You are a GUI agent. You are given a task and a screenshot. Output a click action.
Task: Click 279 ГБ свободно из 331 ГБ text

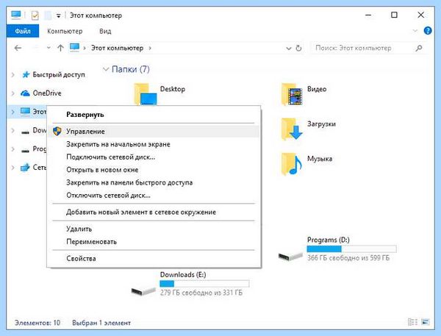(x=201, y=293)
